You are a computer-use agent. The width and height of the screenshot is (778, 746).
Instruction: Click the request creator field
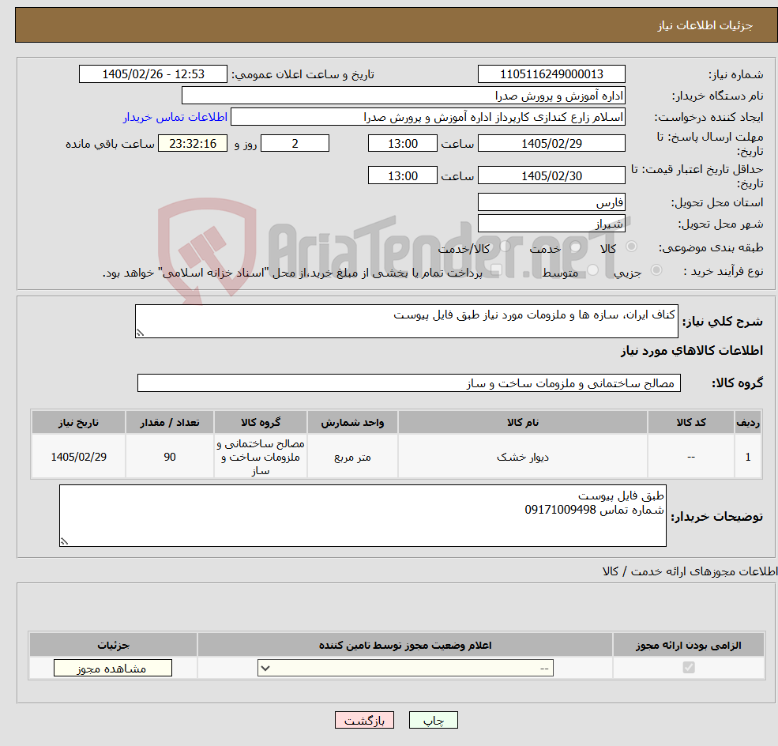point(427,117)
